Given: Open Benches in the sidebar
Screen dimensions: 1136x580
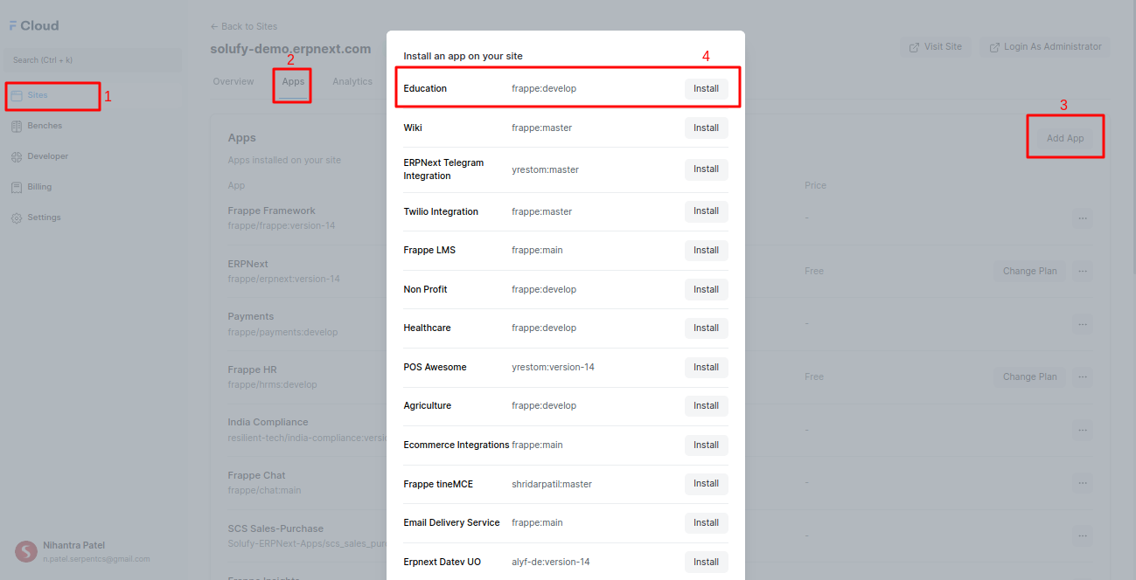Looking at the screenshot, I should (92, 126).
